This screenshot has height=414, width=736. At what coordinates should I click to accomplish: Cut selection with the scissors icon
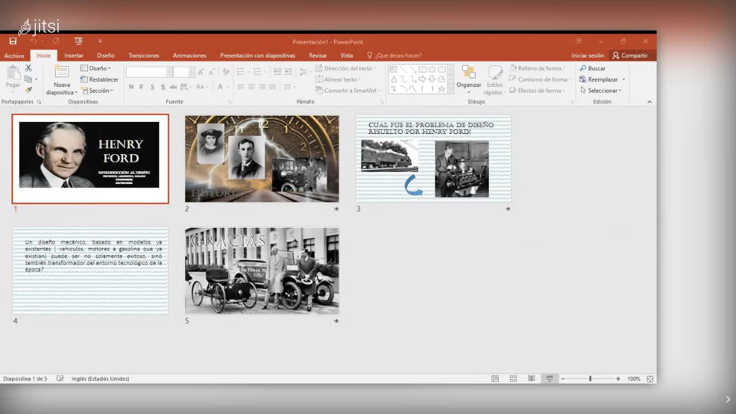tap(28, 68)
